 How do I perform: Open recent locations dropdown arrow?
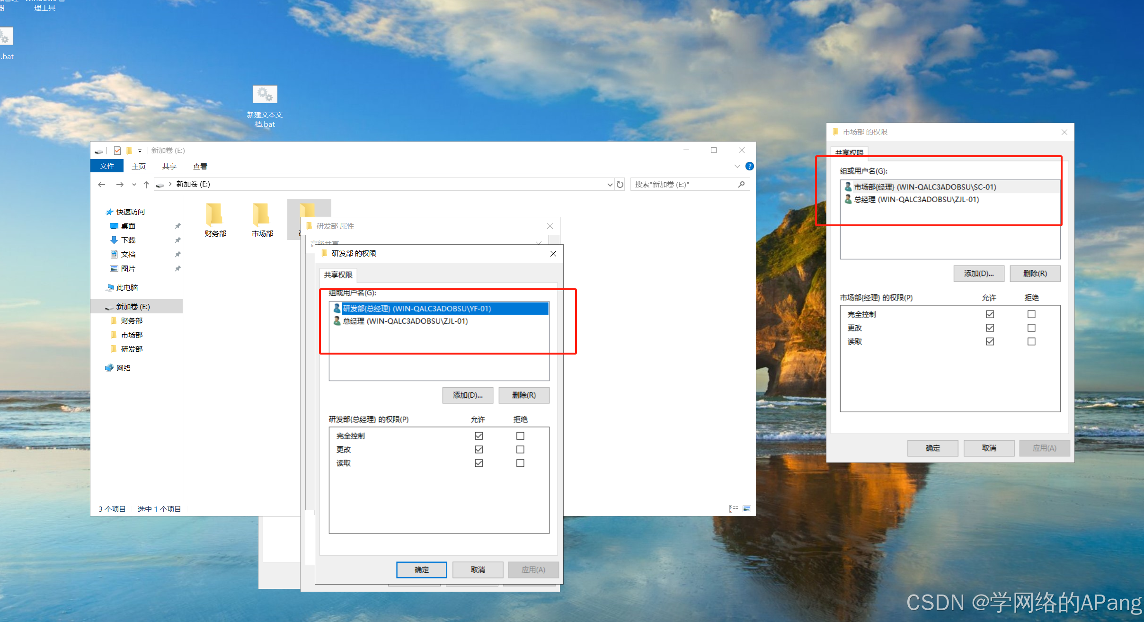(x=134, y=185)
